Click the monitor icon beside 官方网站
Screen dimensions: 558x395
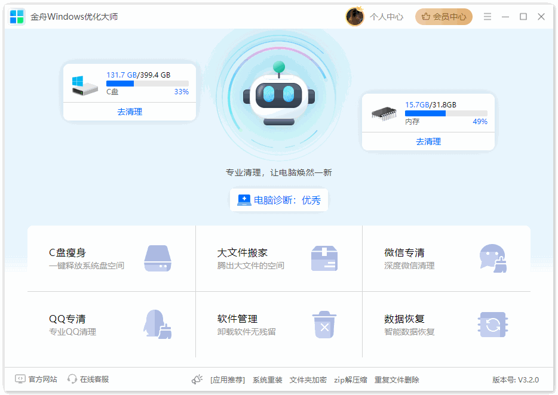[x=20, y=379]
